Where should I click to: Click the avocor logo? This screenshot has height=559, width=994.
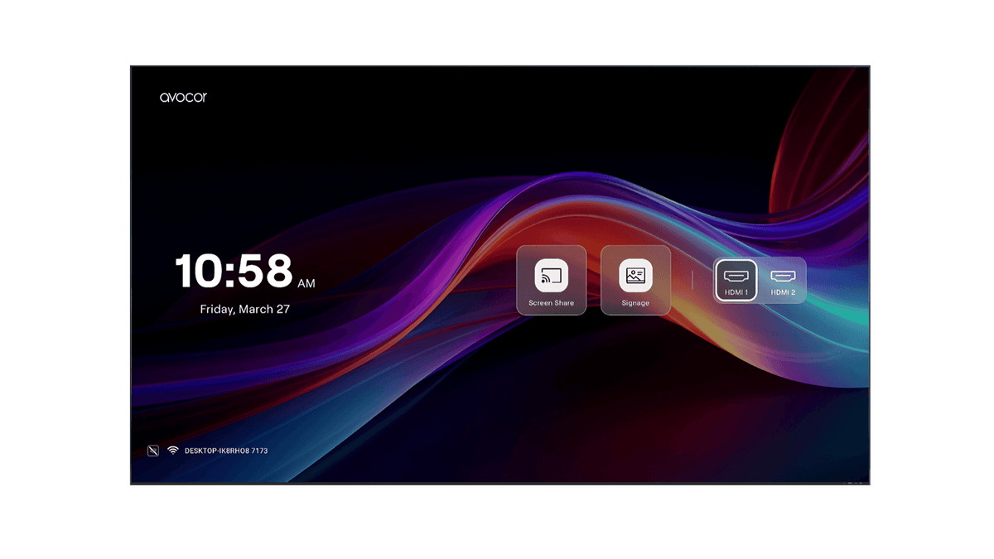coord(183,98)
